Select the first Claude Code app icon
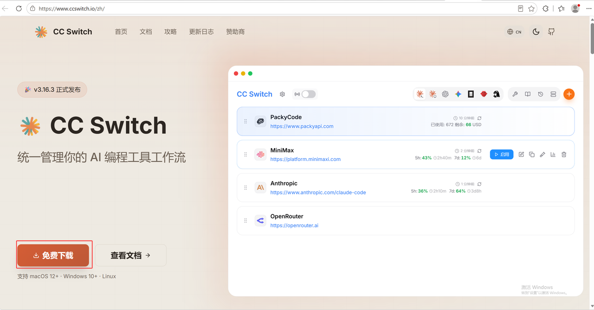This screenshot has width=594, height=310. click(420, 94)
